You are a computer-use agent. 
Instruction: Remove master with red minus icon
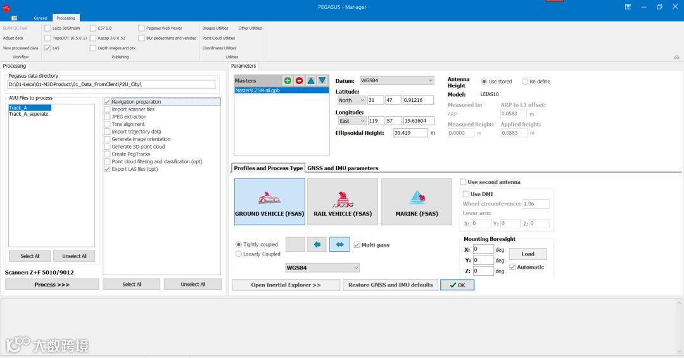[299, 80]
